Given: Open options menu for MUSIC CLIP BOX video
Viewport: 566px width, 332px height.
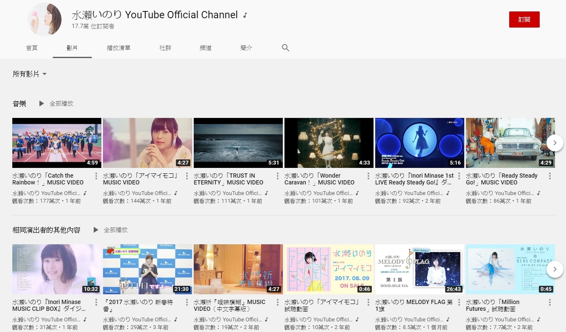Looking at the screenshot, I should (96, 302).
